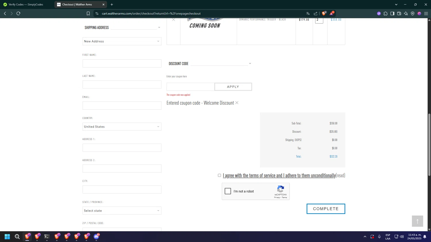Remove item from cart X icon

coord(173,19)
